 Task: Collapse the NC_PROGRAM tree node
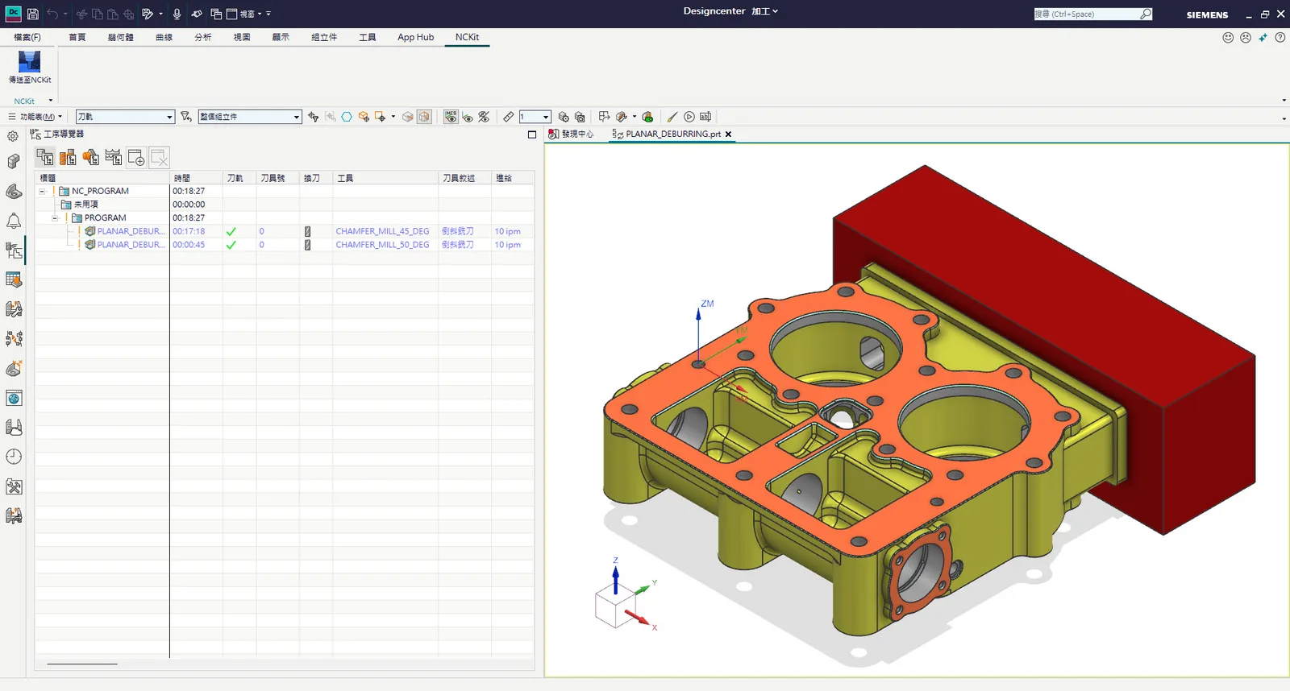[42, 191]
